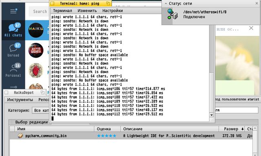Open the Telegram hamburger menu icon

pyautogui.click(x=13, y=11)
